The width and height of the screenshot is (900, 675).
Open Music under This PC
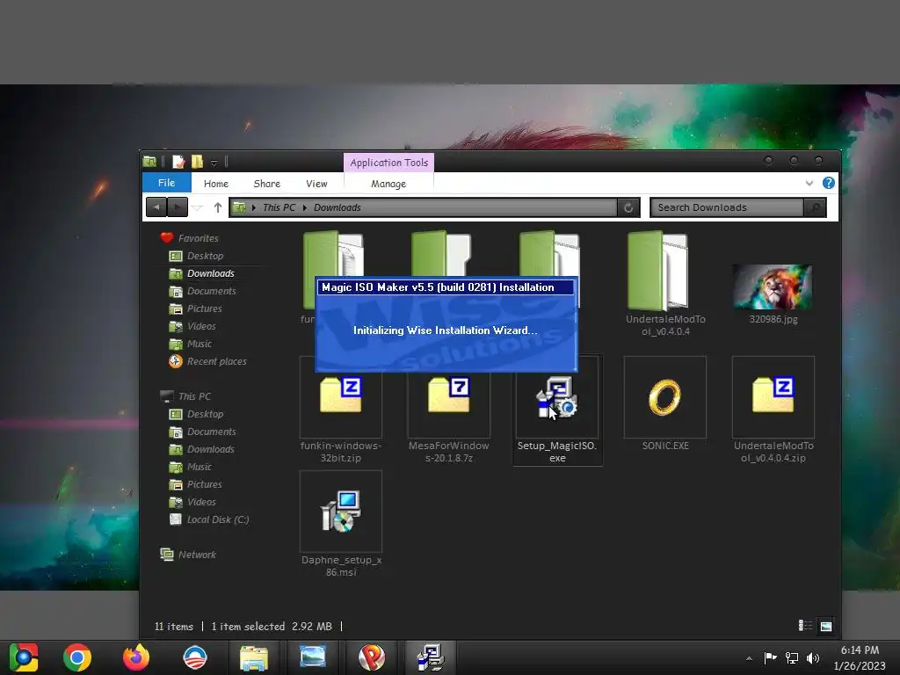[200, 468]
